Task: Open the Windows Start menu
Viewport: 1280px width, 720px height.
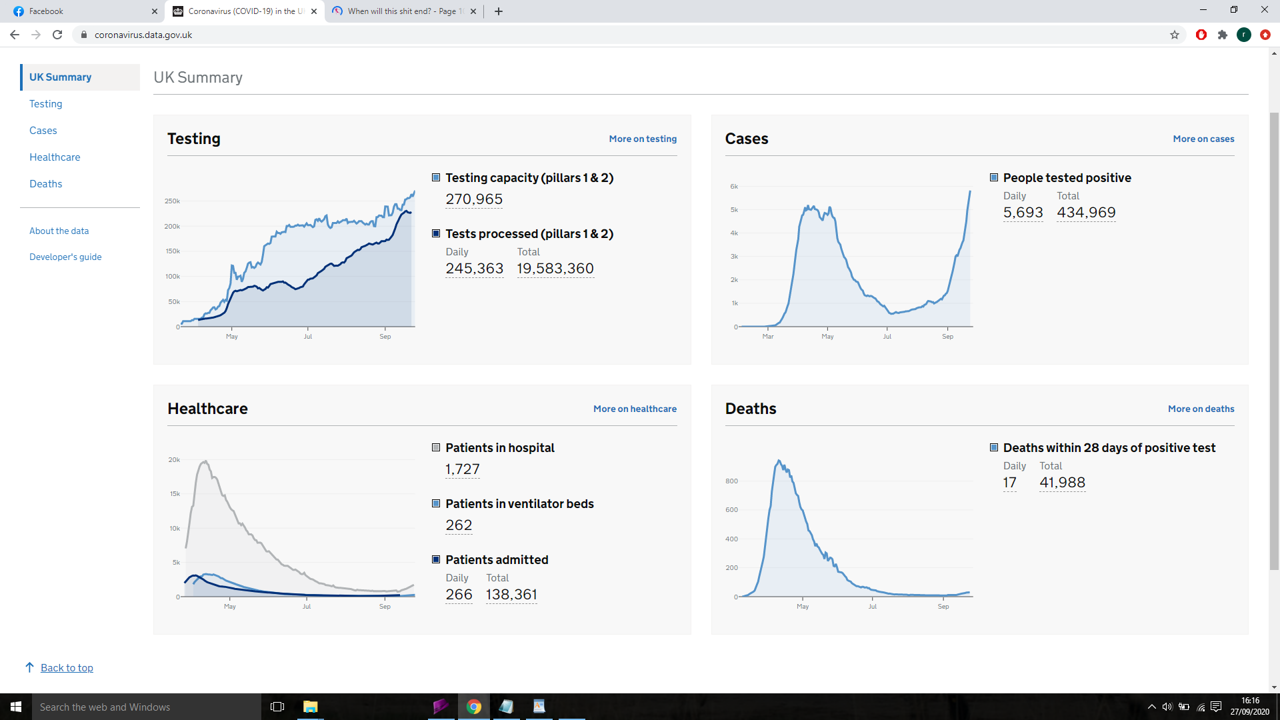Action: coord(16,707)
